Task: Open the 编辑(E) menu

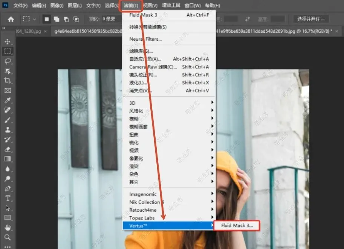Action: 39,6
